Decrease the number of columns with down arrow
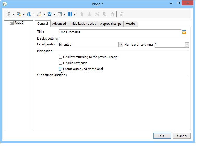The height and width of the screenshot is (146, 197). (x=187, y=46)
